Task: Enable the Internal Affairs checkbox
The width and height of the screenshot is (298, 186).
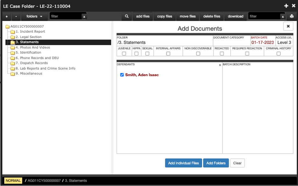Action: point(168,54)
